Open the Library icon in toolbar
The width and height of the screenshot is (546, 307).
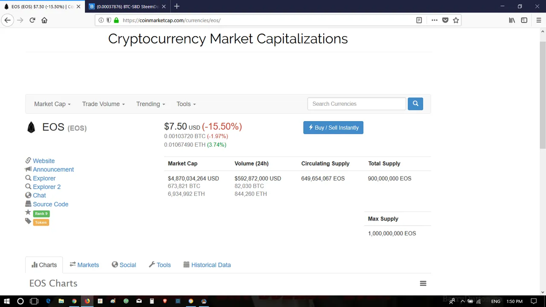coord(512,20)
